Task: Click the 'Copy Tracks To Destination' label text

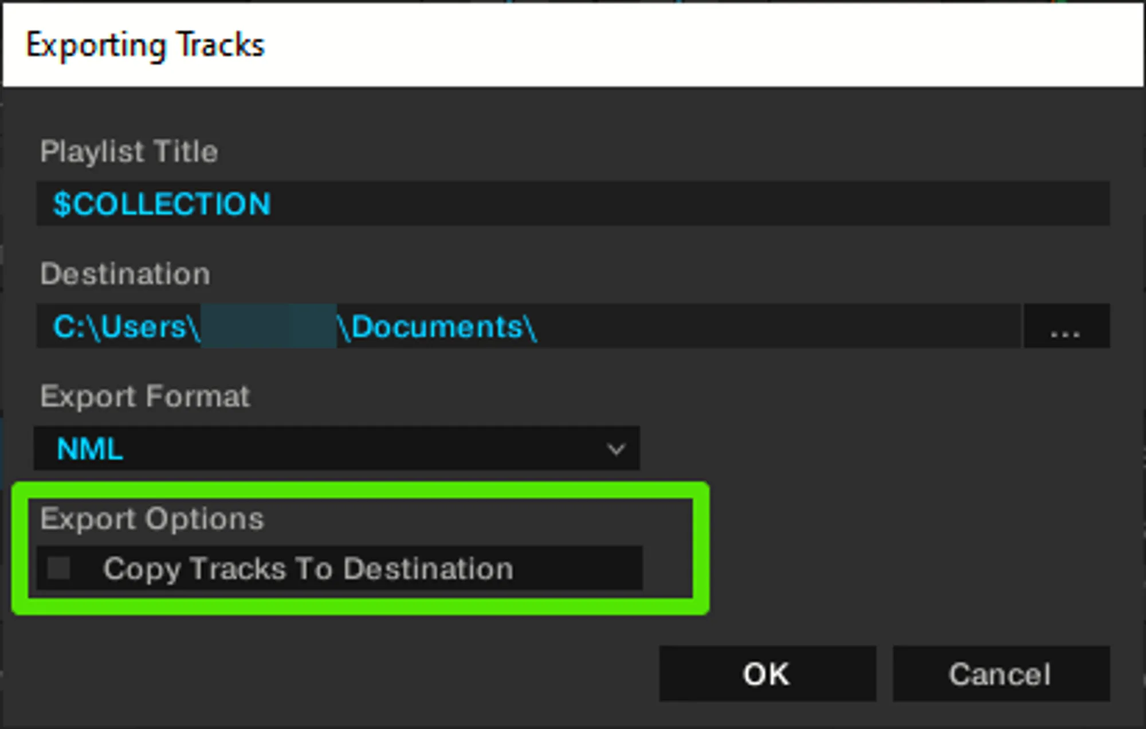Action: coord(308,569)
